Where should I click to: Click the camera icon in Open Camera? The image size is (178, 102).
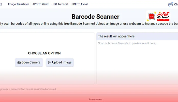(19, 62)
